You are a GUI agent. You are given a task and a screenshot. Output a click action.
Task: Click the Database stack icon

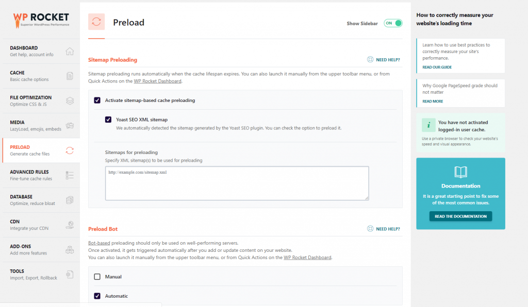(70, 200)
